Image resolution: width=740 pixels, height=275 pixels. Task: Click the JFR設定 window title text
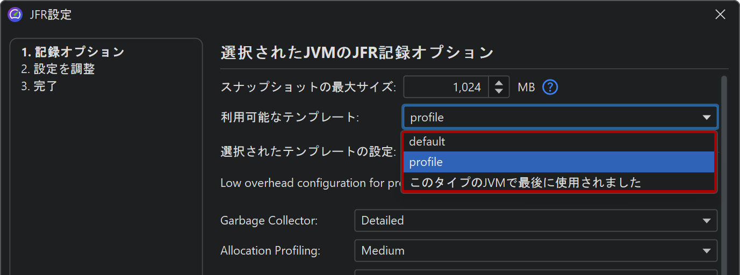[51, 15]
